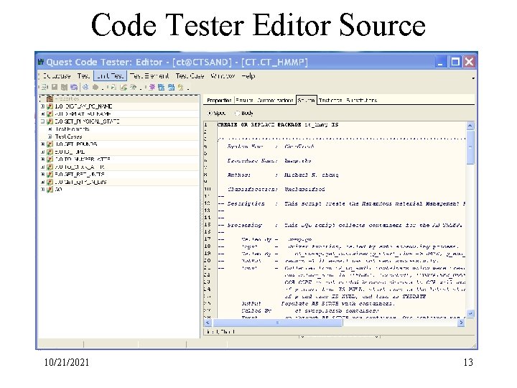Switch to the Customizations tab
Viewport: 517px width, 388px height.
coord(275,101)
